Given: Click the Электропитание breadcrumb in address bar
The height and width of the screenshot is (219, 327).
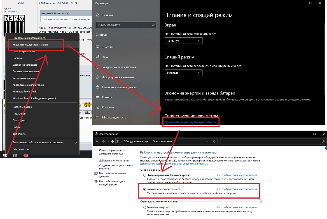Looking at the screenshot, I should (x=162, y=141).
